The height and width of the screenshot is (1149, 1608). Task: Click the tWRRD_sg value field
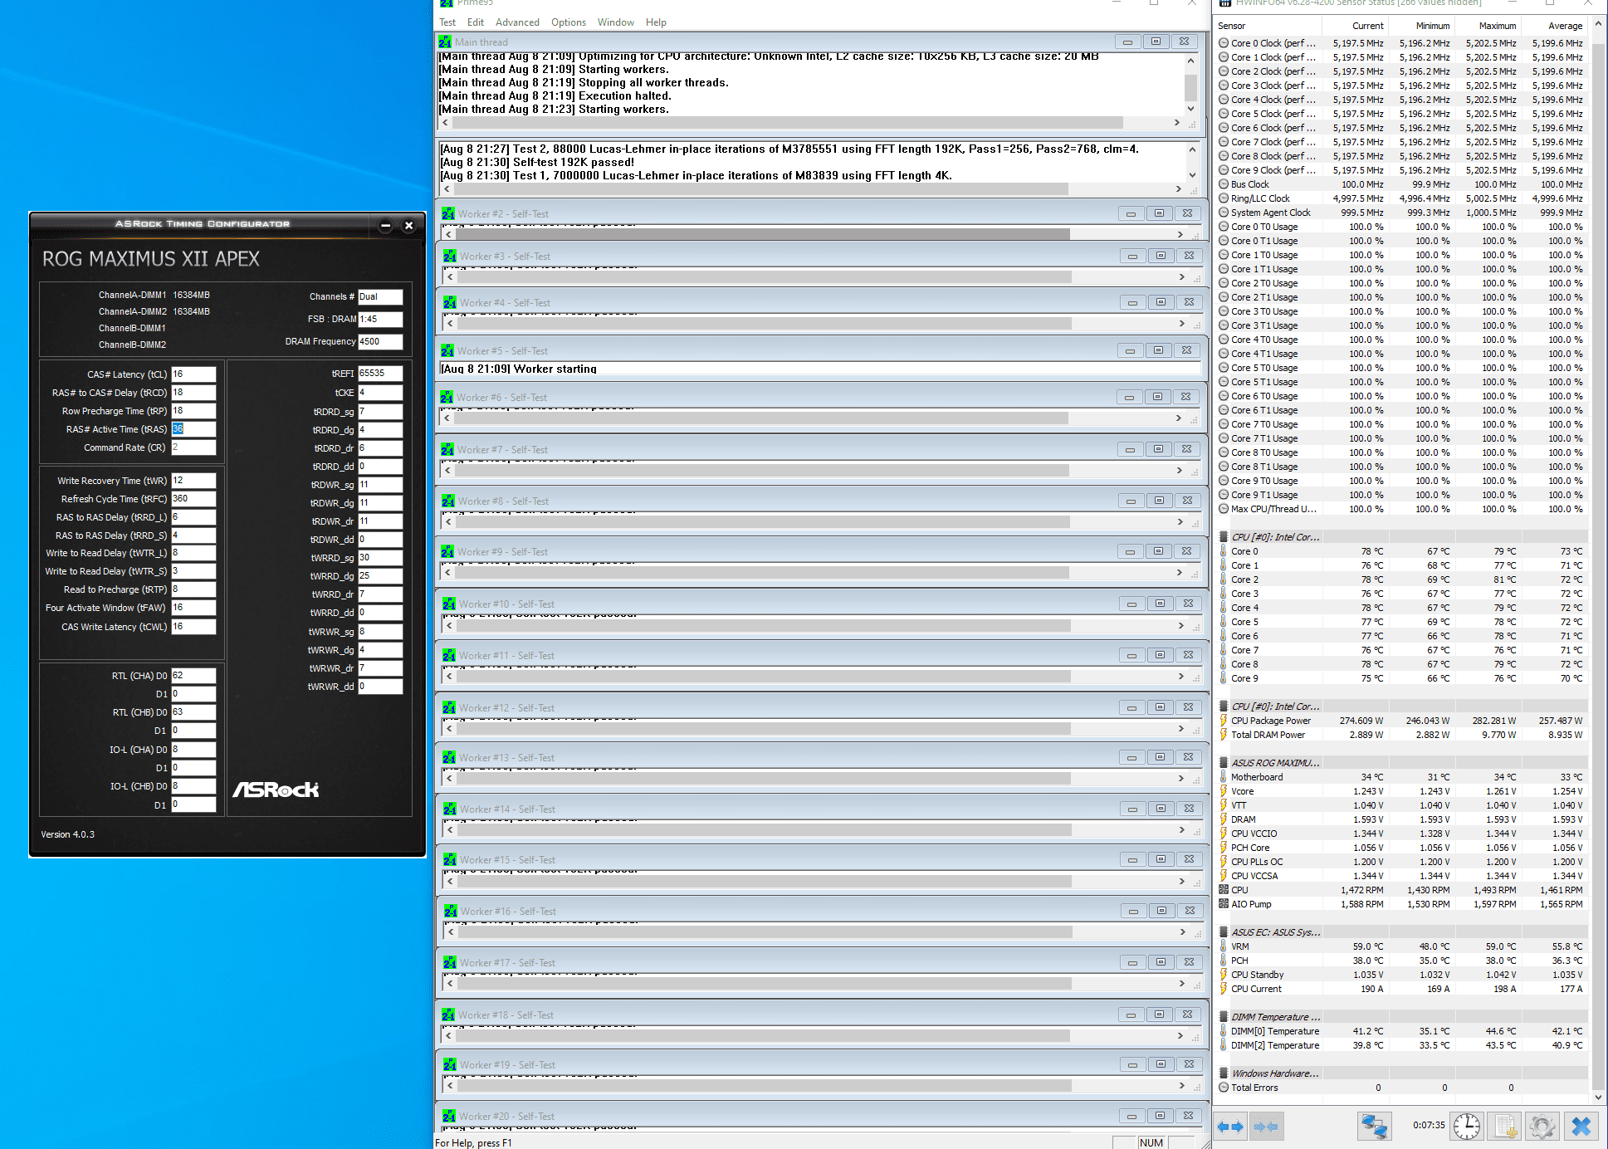tap(380, 558)
